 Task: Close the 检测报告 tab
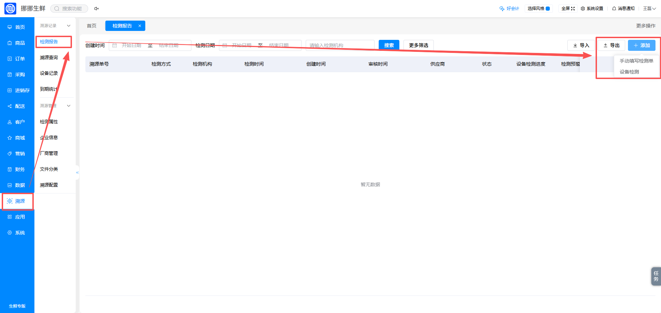(140, 26)
